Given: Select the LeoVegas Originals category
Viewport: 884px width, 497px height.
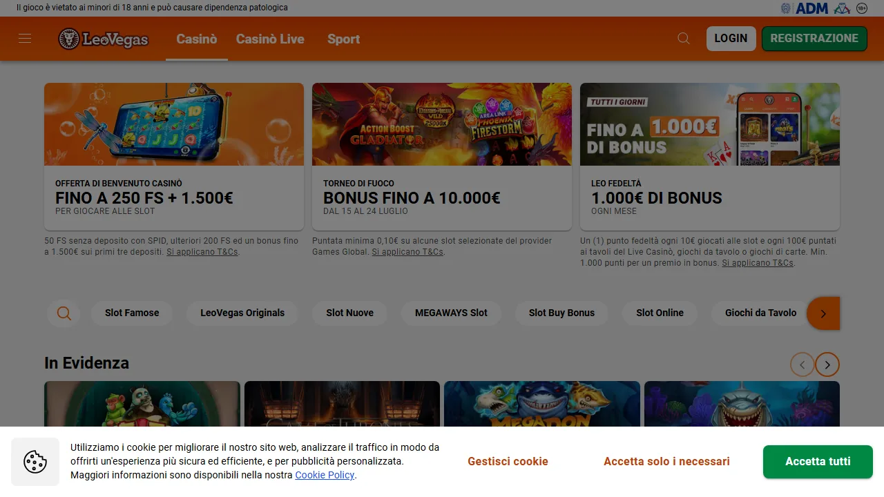Looking at the screenshot, I should tap(242, 313).
